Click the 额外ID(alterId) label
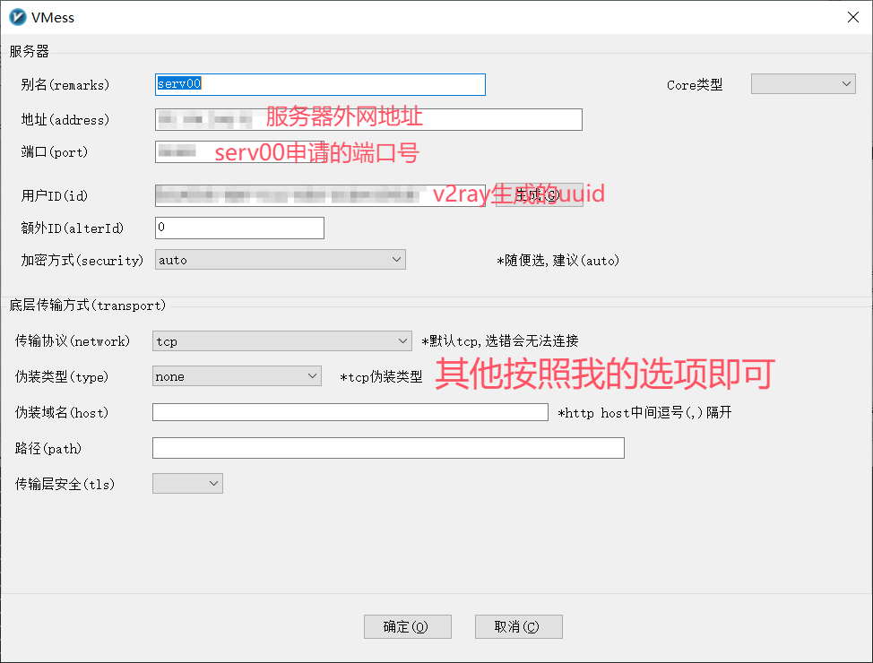This screenshot has width=873, height=663. [x=73, y=228]
